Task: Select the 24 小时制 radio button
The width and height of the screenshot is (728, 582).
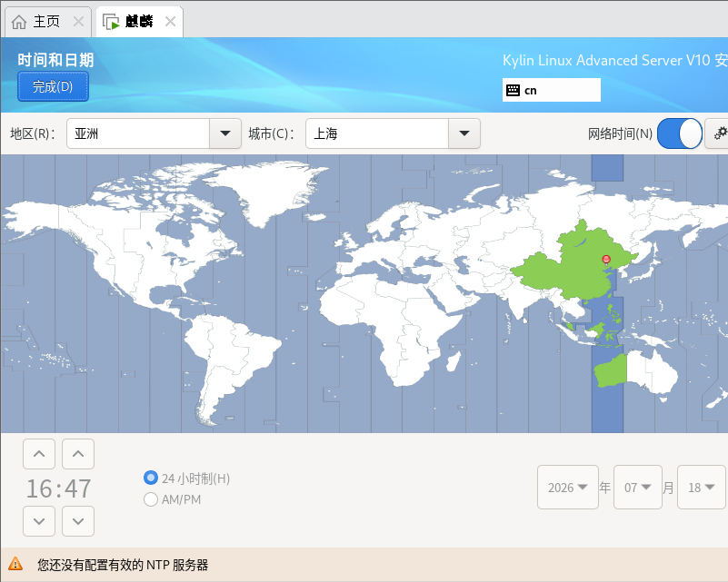Action: [151, 478]
